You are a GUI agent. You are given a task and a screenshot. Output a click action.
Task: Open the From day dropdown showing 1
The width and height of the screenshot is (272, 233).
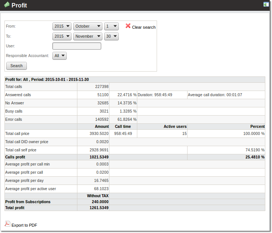pos(111,26)
